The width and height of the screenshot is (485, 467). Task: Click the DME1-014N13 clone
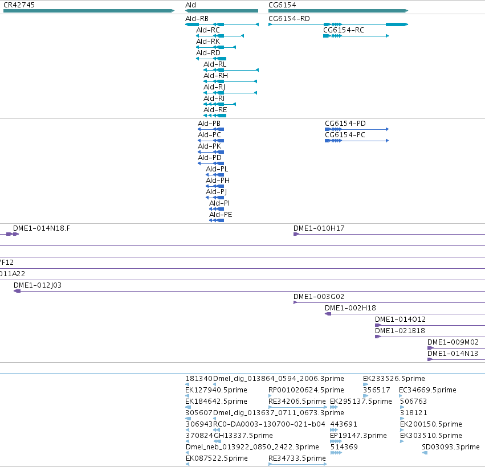(457, 359)
